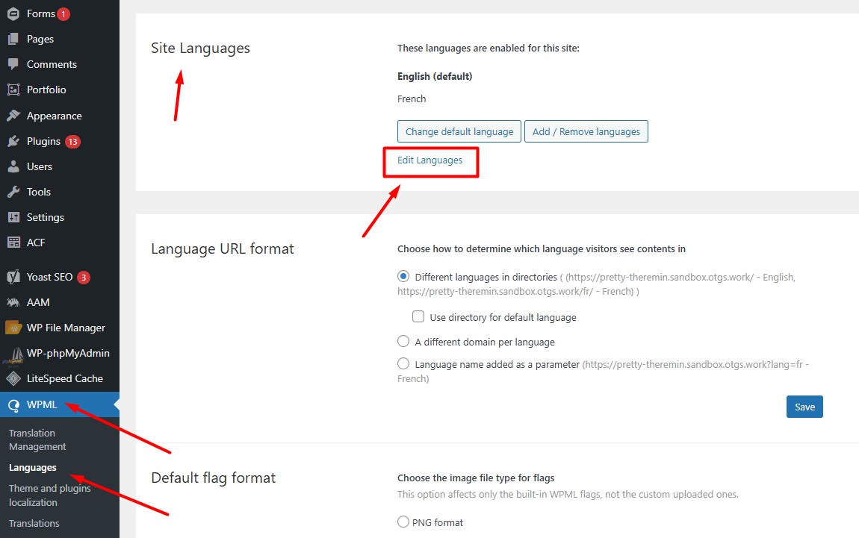
Task: Click the Settings sliders icon
Action: 13,217
